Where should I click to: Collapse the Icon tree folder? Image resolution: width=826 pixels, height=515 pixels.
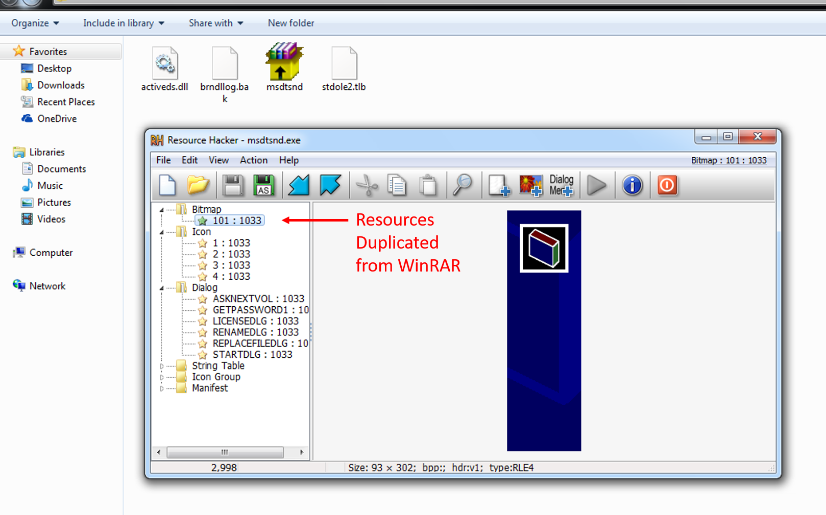click(x=162, y=232)
